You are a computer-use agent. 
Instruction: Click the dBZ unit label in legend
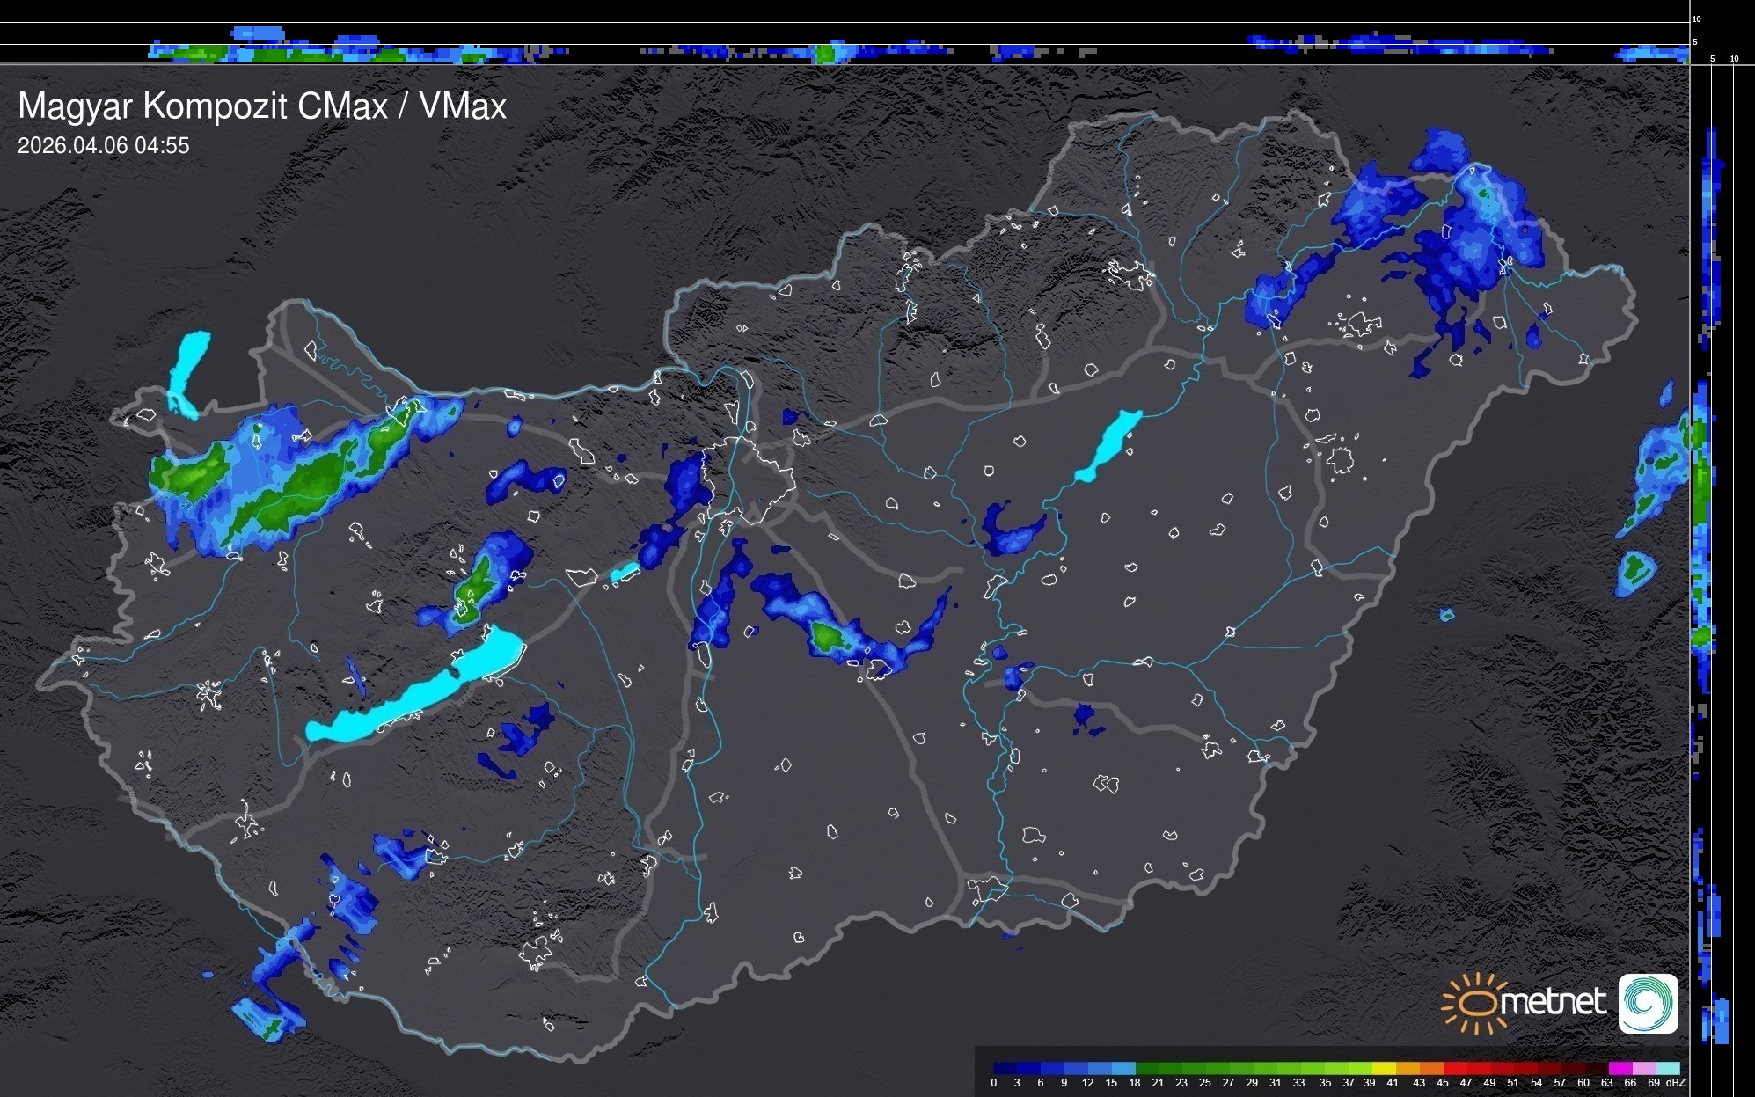coord(1674,1083)
